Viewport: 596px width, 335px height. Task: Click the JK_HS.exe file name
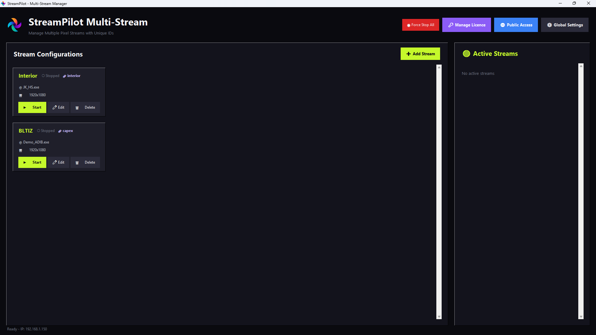[x=31, y=87]
